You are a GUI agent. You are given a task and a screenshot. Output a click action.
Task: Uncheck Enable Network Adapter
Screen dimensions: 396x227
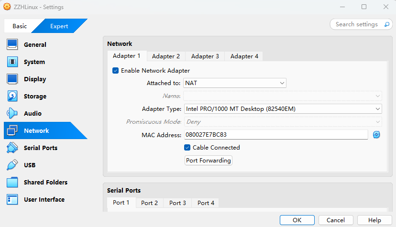(x=115, y=71)
